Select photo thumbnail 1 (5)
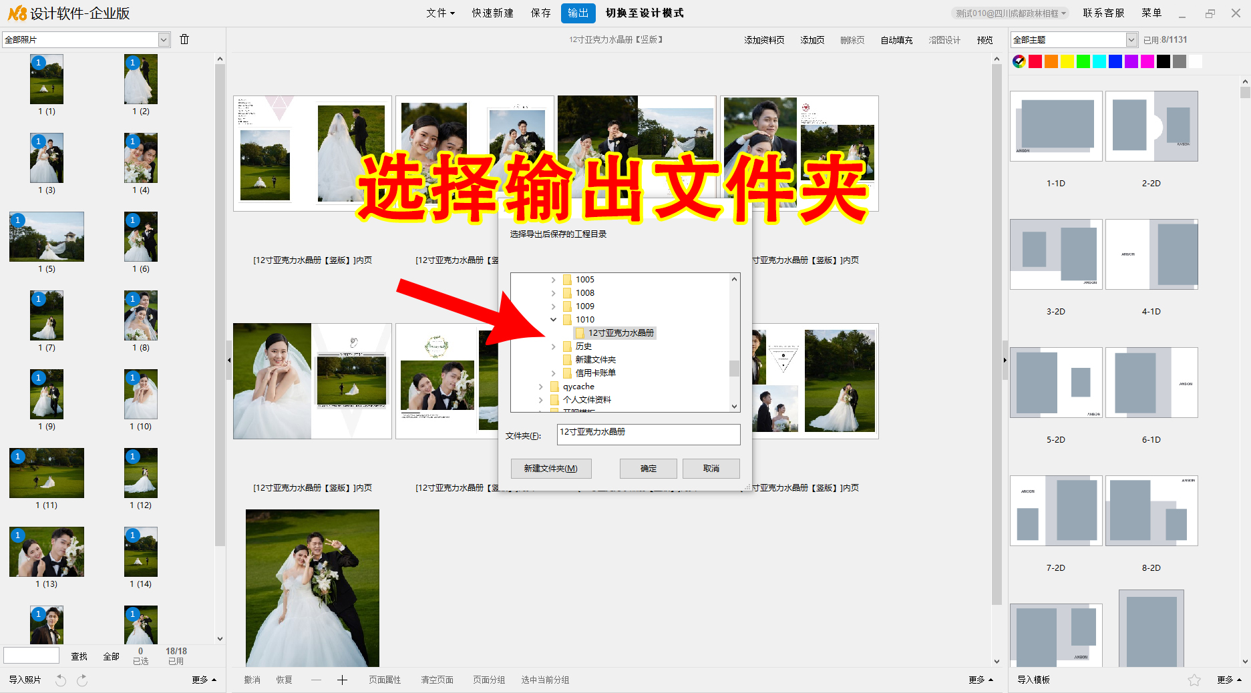This screenshot has width=1251, height=693. [47, 236]
